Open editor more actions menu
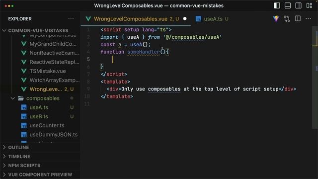The height and width of the screenshot is (179, 318). click(308, 19)
